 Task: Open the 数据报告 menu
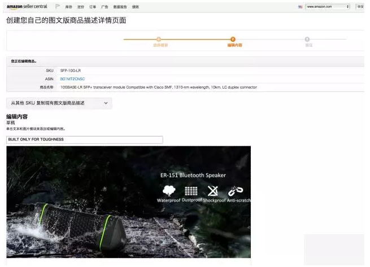[x=120, y=7]
